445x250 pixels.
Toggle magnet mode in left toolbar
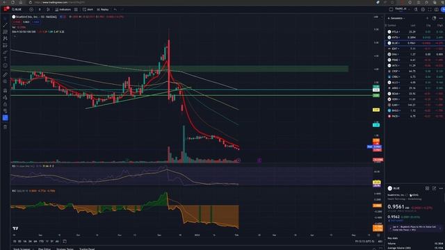(x=5, y=91)
